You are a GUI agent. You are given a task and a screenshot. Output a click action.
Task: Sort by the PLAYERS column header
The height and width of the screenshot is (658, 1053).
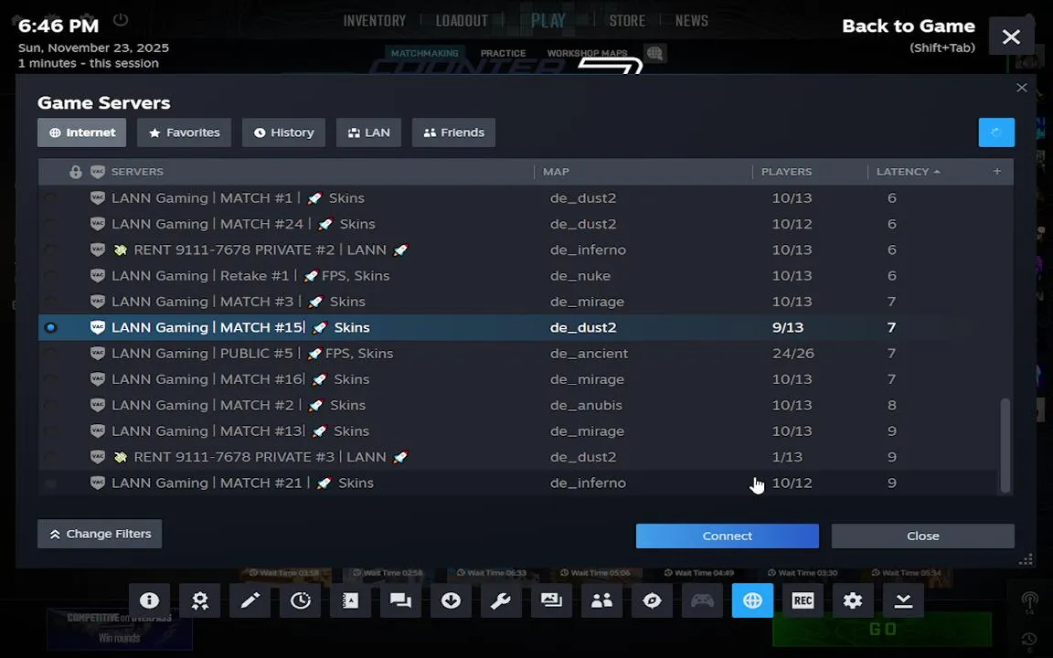[786, 172]
